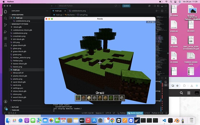Image resolution: width=200 pixels, height=125 pixels.
Task: Expand the OUTLINE section
Action: (15, 107)
